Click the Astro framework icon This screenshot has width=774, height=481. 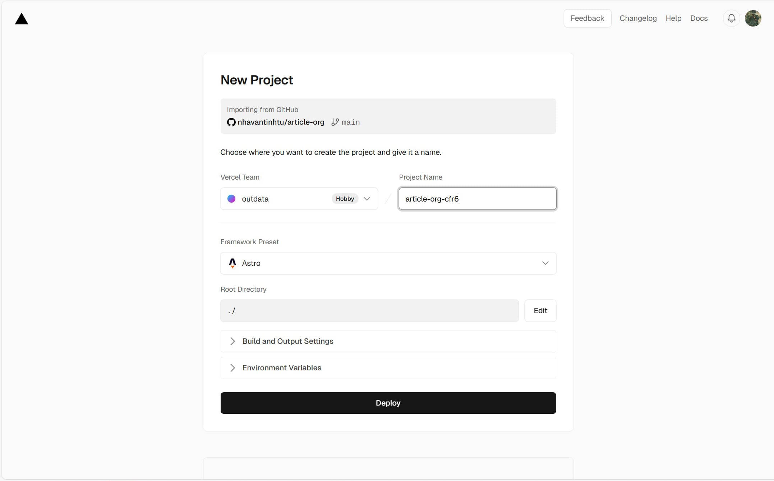pyautogui.click(x=232, y=263)
